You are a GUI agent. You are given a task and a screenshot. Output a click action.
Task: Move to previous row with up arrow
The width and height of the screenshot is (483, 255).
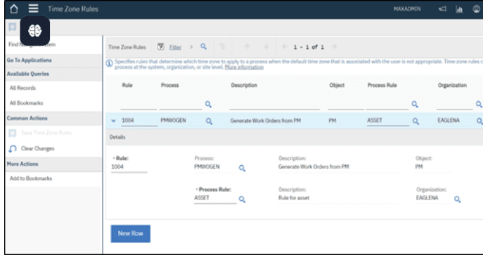(x=247, y=47)
